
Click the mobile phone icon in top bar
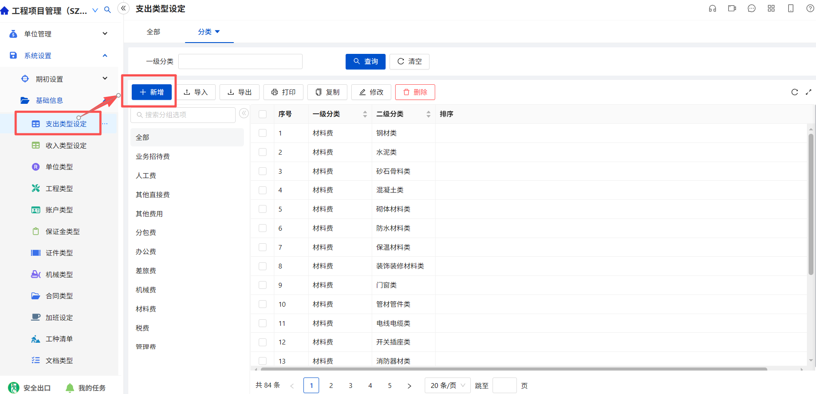click(x=791, y=8)
